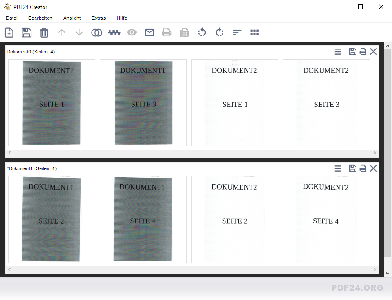
Task: Click the add new file toolbar icon
Action: tap(9, 33)
